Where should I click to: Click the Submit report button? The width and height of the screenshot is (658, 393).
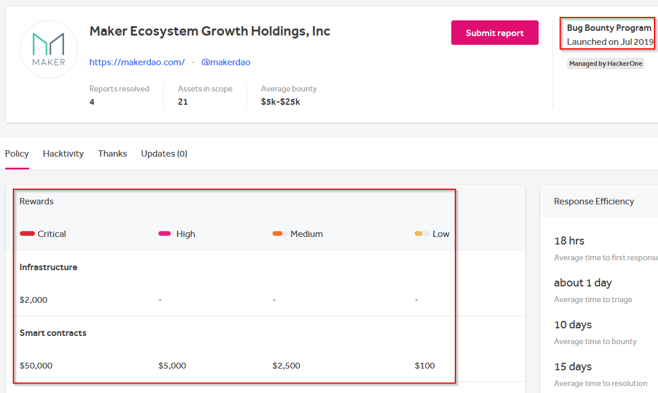495,33
